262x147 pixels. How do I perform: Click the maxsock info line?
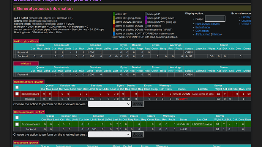51,27
